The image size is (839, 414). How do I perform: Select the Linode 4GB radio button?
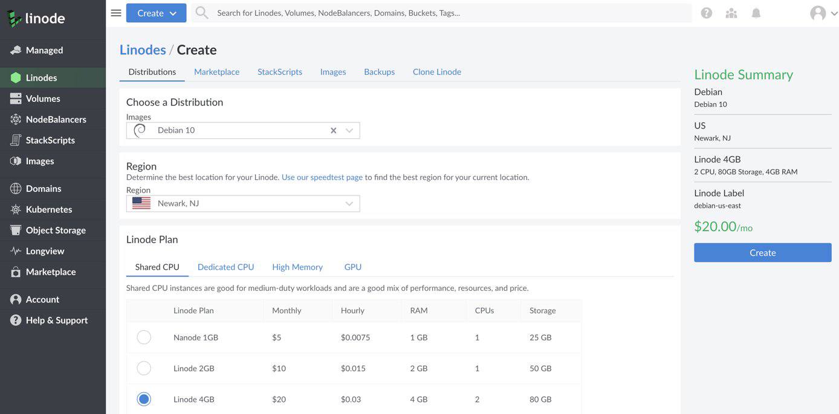(143, 398)
